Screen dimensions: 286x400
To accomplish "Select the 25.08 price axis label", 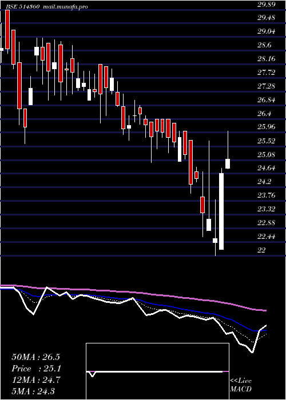I will tap(267, 155).
